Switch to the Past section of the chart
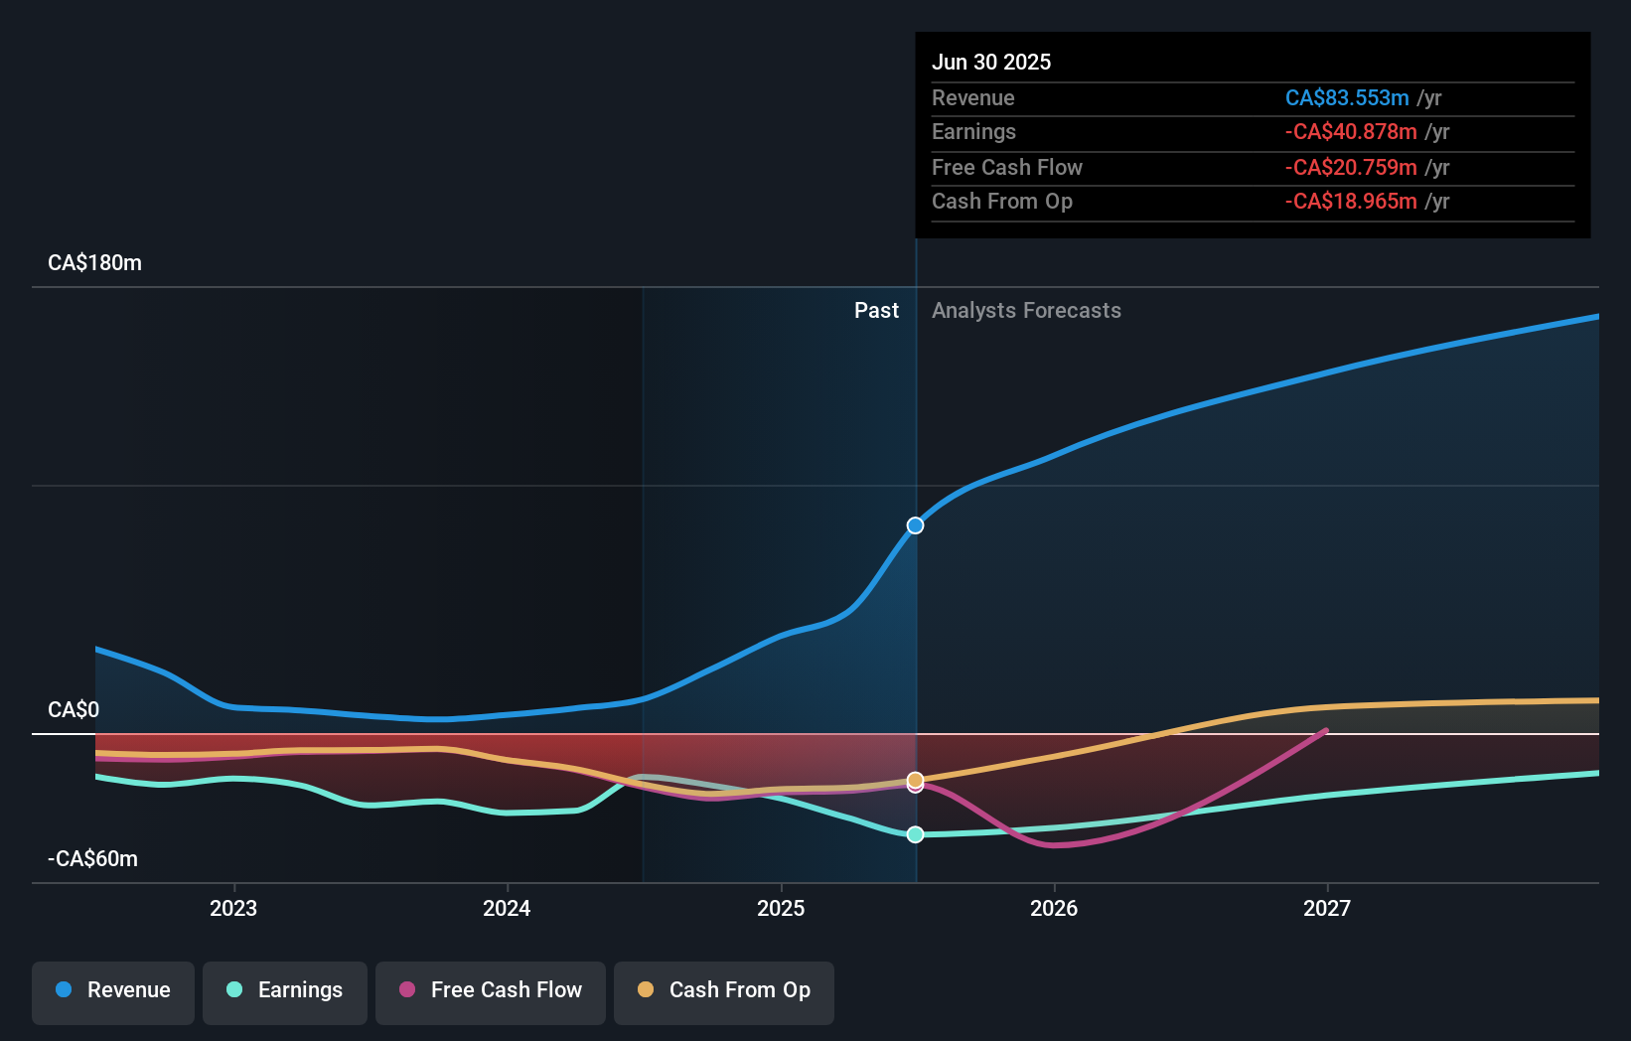 pyautogui.click(x=876, y=310)
